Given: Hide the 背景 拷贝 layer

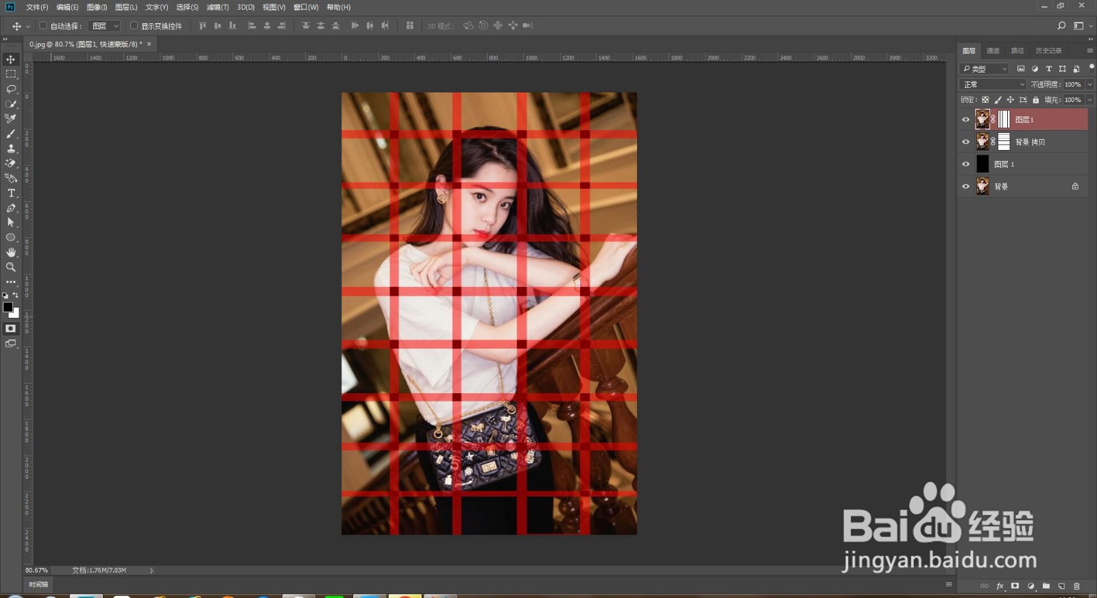Looking at the screenshot, I should click(x=966, y=142).
